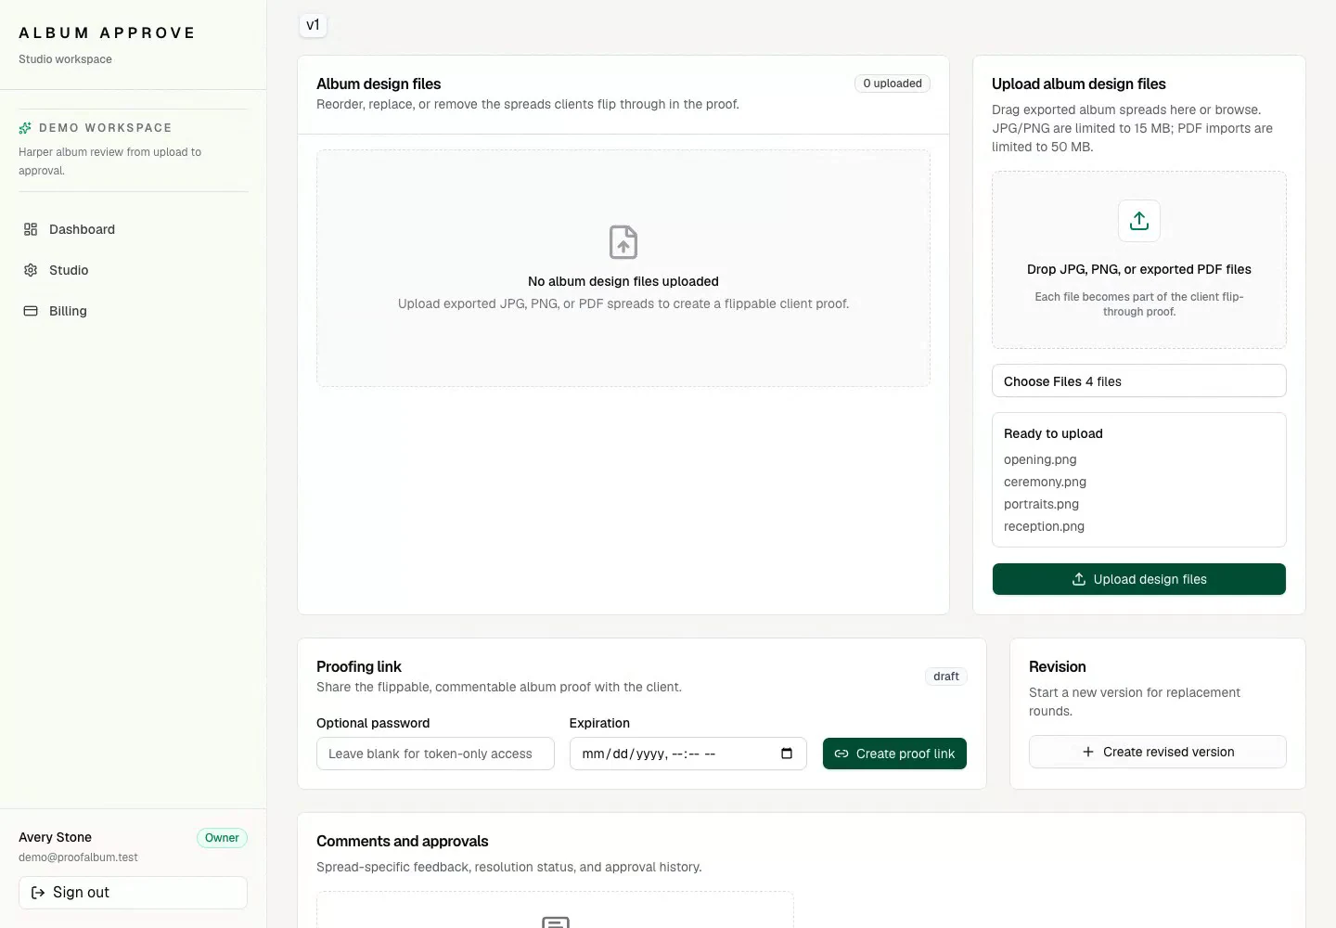Click the 'draft' status badge
This screenshot has width=1336, height=928.
[946, 677]
